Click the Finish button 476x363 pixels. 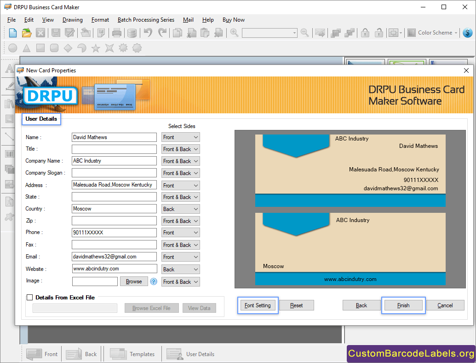403,305
